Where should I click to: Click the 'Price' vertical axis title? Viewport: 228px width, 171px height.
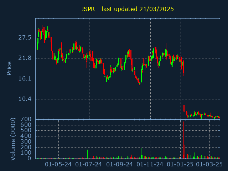9,68
